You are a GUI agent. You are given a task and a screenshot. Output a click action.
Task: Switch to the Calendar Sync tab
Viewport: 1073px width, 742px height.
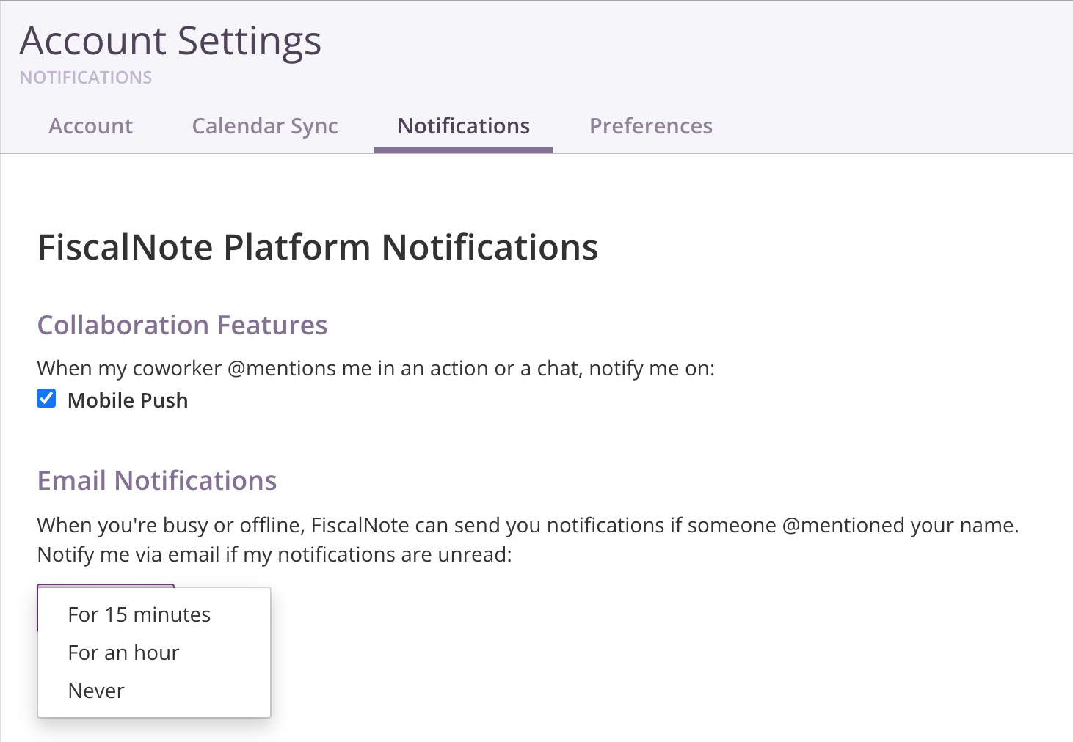pos(265,126)
